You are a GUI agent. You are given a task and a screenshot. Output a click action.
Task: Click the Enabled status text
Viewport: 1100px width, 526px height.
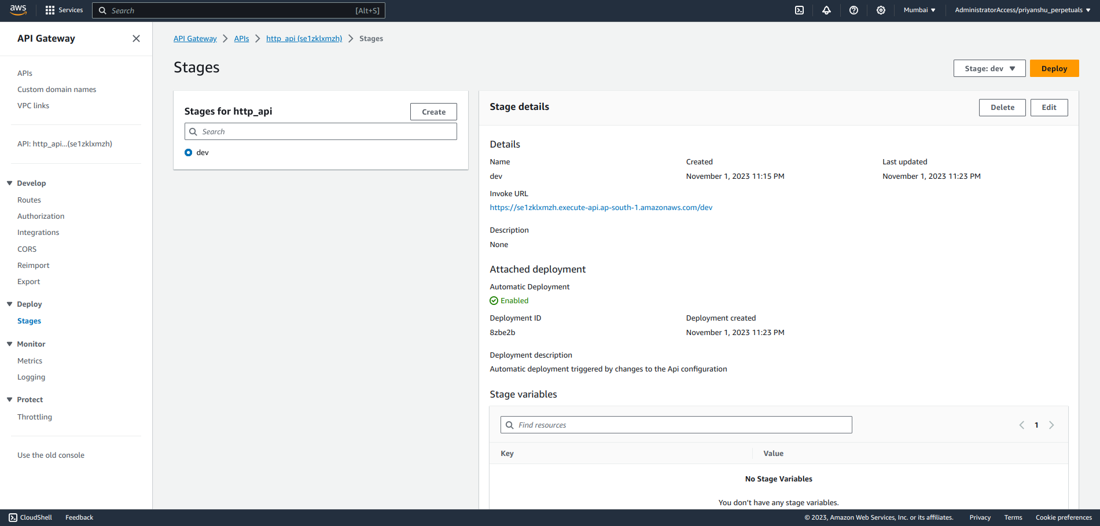click(514, 300)
